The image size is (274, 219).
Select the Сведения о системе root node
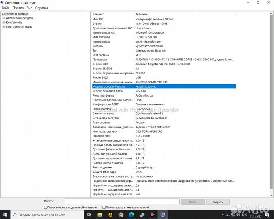coord(15,14)
